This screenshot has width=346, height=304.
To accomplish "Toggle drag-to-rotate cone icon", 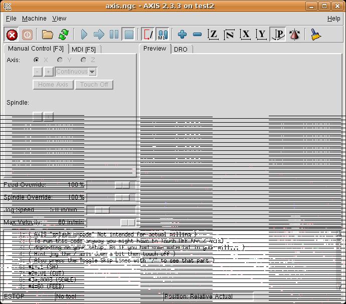I will pos(294,35).
